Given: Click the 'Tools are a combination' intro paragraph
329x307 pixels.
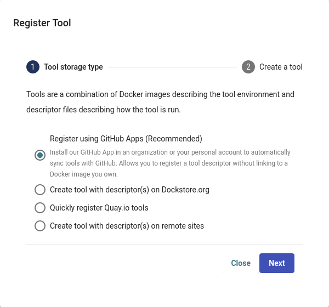Looking at the screenshot, I should coord(160,94).
